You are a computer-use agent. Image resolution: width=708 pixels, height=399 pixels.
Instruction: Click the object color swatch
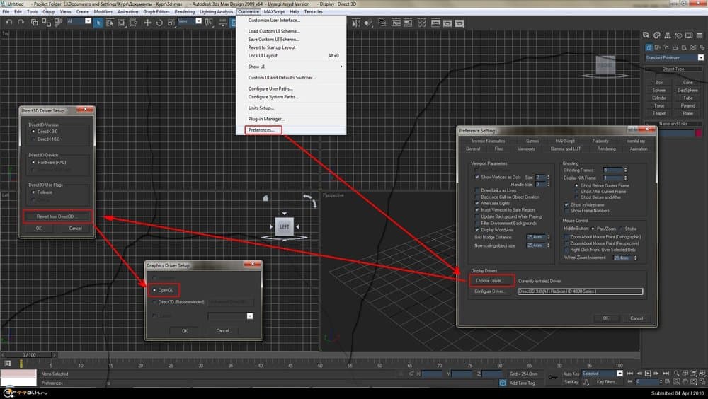(x=697, y=133)
